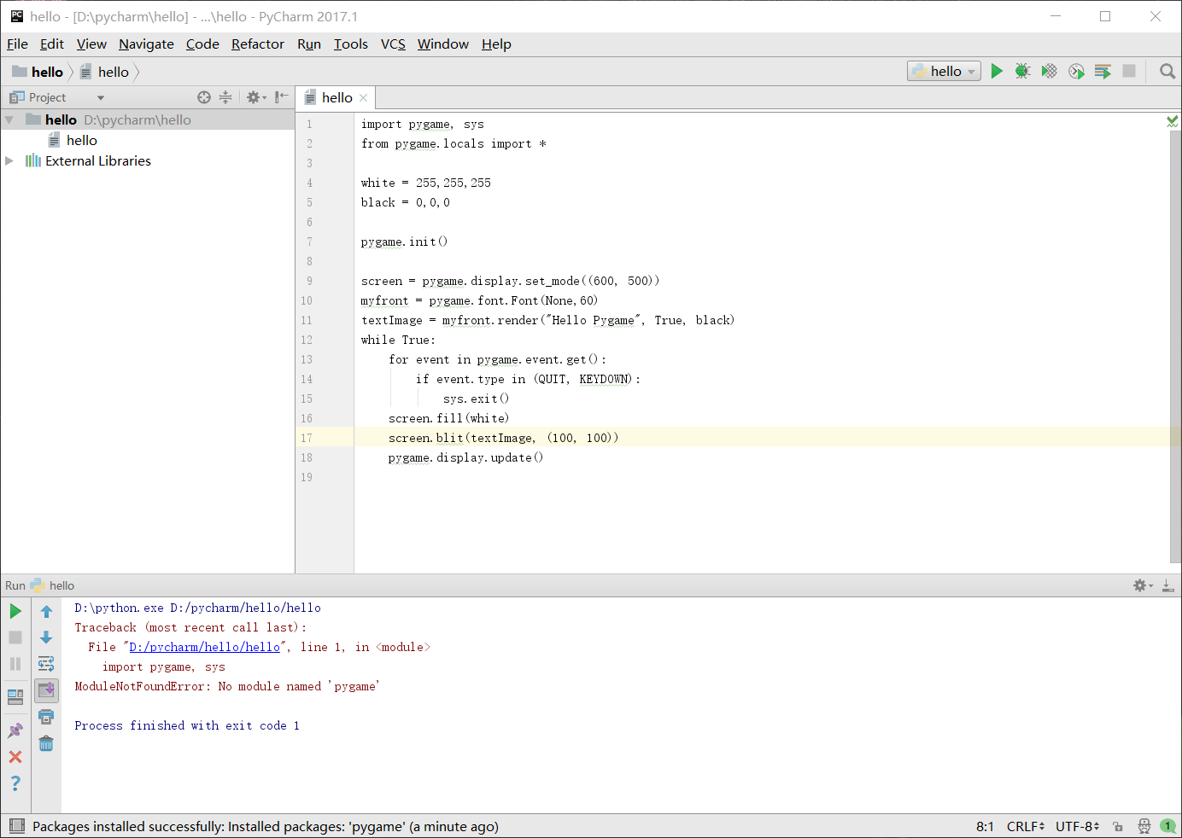Select hello file in Project tree
The height and width of the screenshot is (838, 1182).
click(73, 140)
